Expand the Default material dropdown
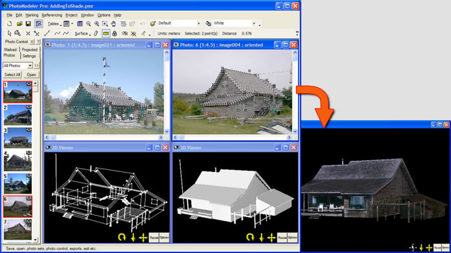 pos(198,23)
